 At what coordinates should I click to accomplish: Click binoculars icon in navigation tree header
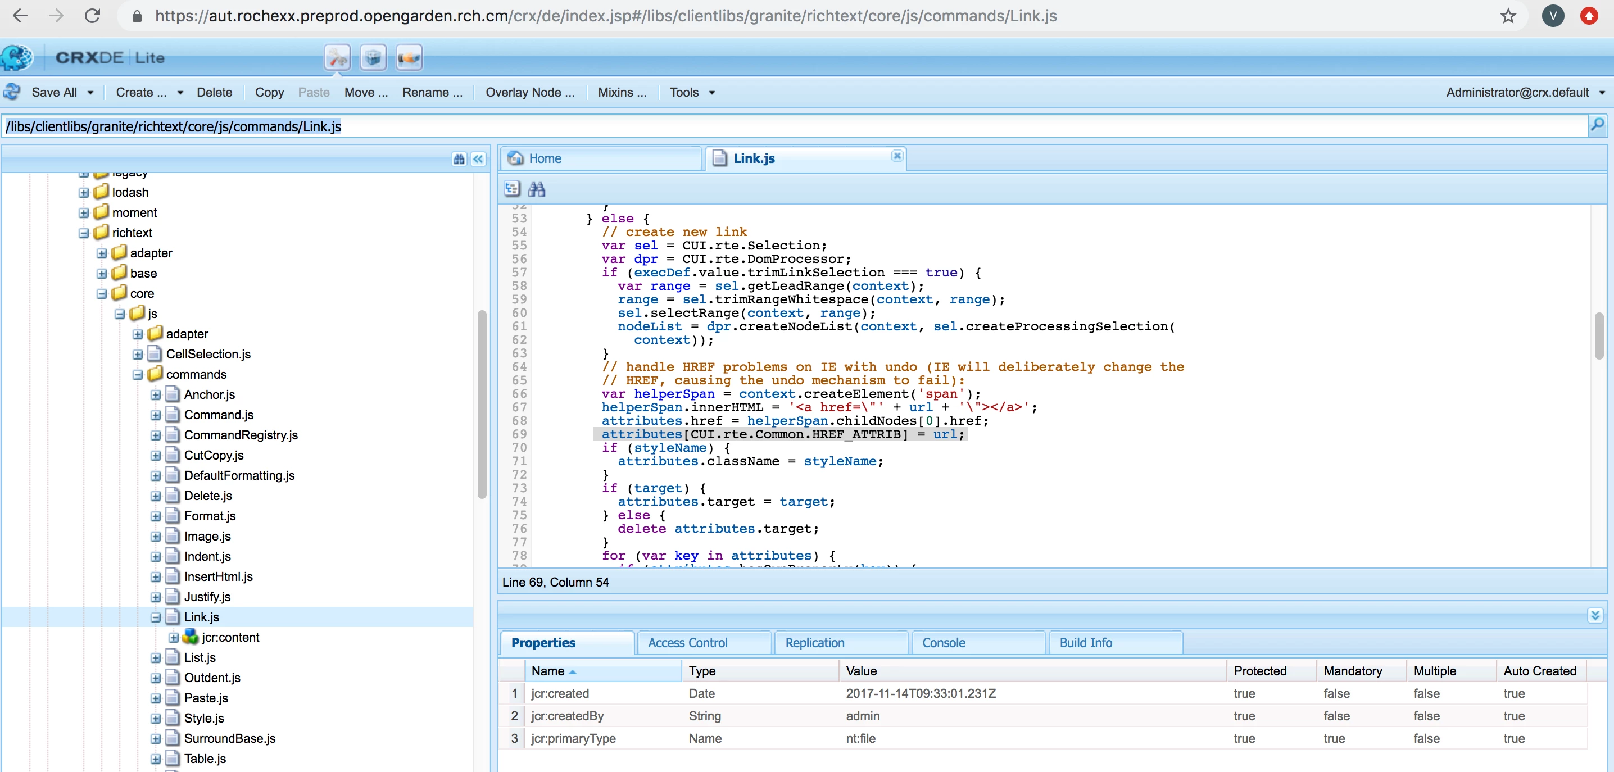459,159
